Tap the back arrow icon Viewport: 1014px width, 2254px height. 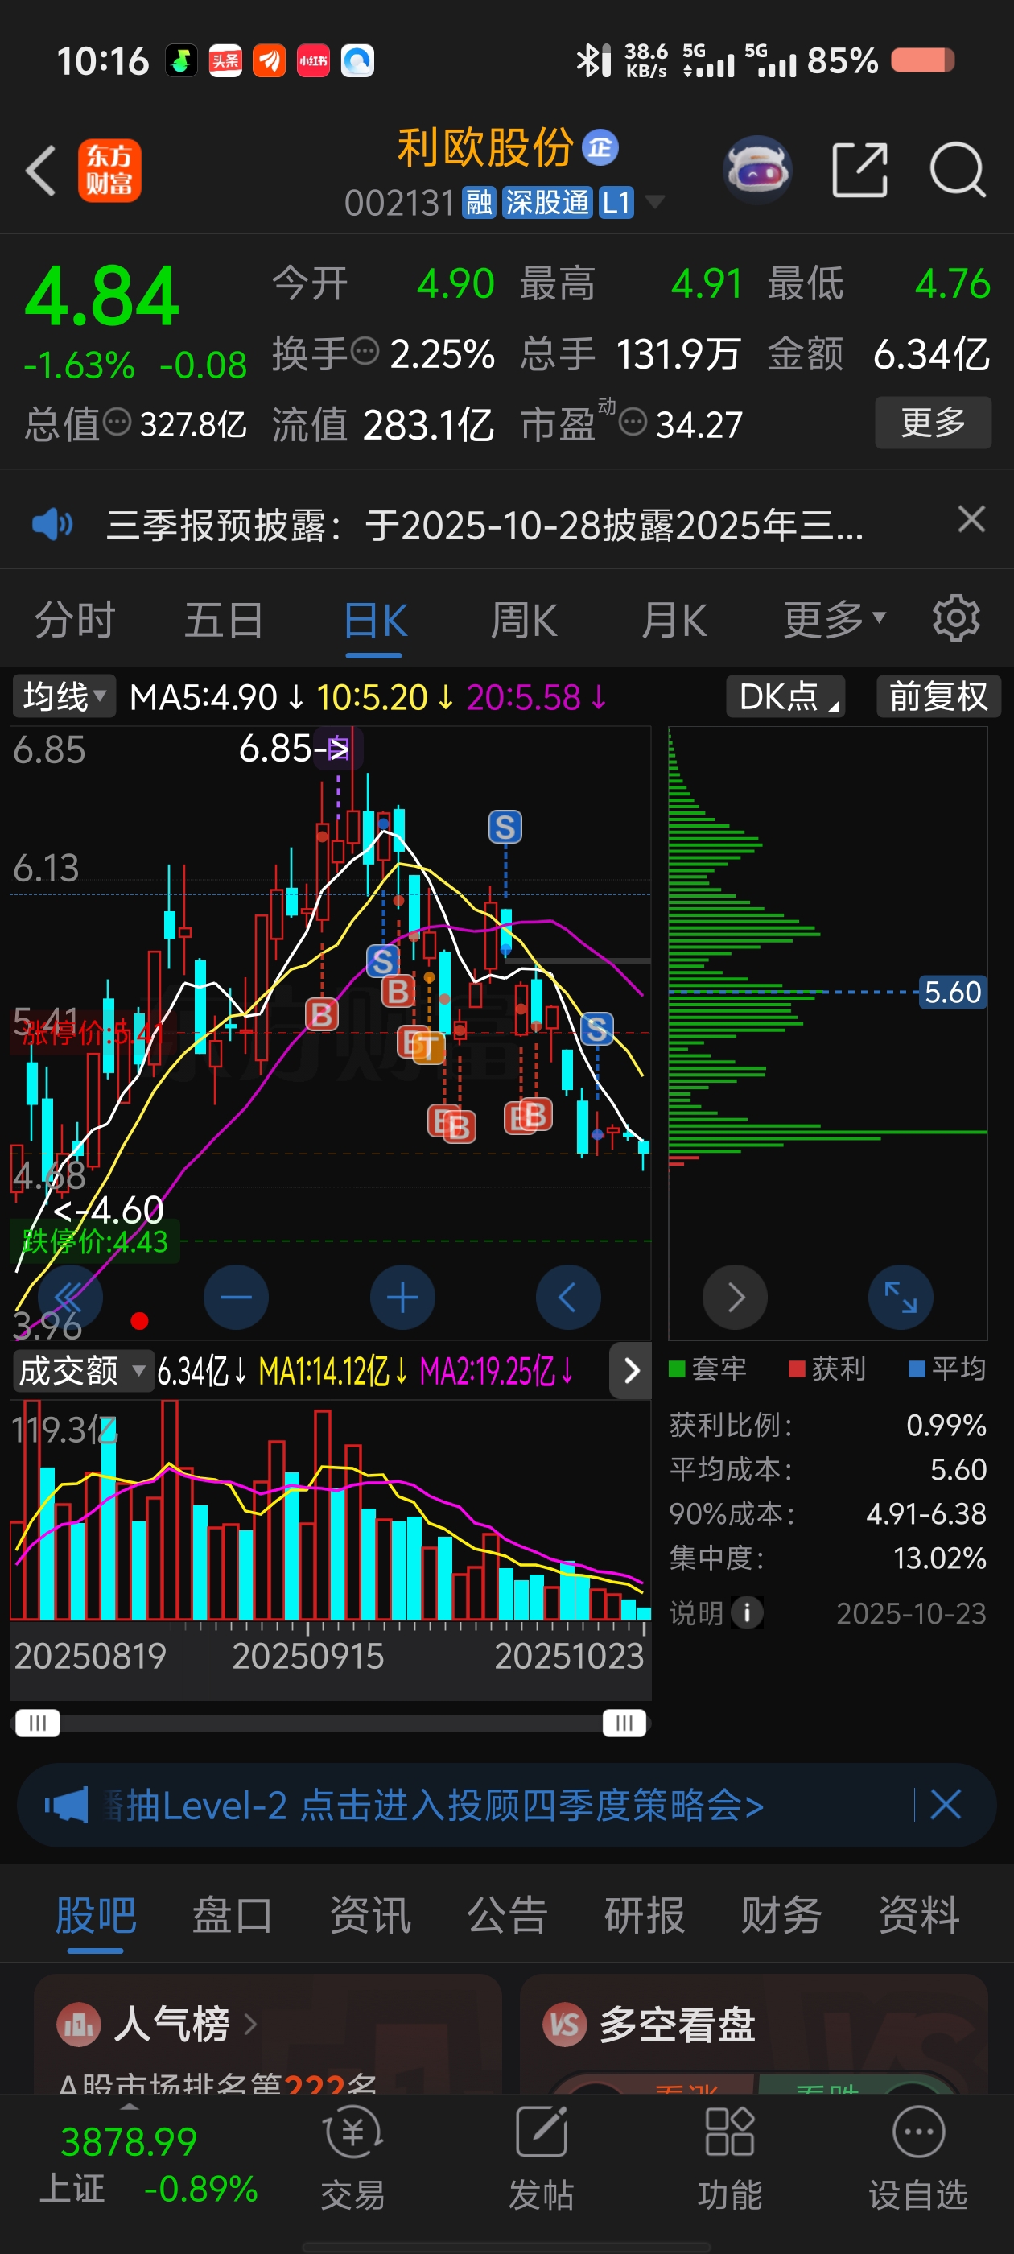(41, 170)
